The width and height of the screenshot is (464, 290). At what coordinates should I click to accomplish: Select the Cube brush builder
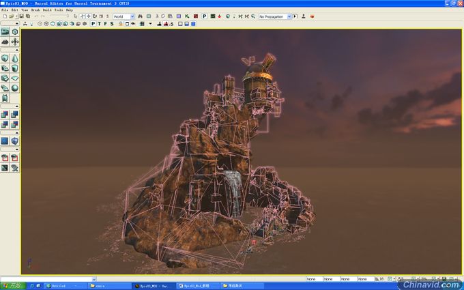point(5,58)
